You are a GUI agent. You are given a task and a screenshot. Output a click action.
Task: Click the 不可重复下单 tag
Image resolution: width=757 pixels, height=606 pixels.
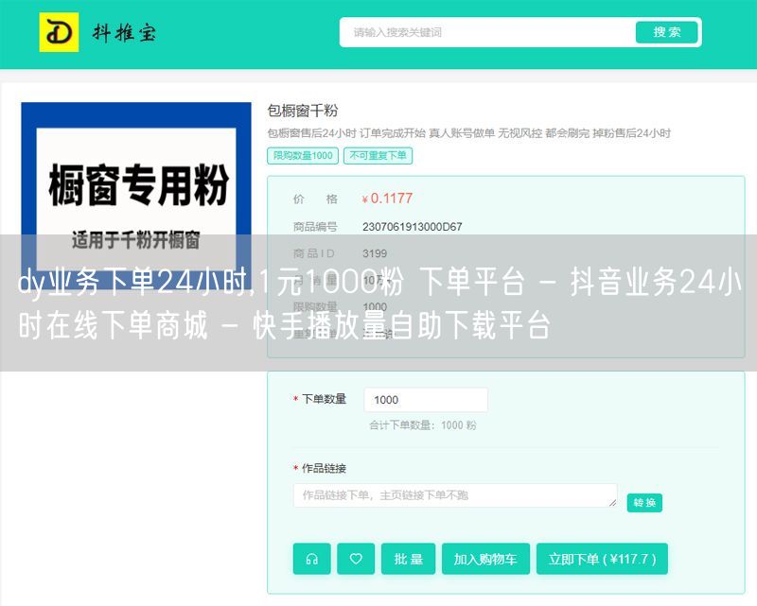pyautogui.click(x=378, y=155)
